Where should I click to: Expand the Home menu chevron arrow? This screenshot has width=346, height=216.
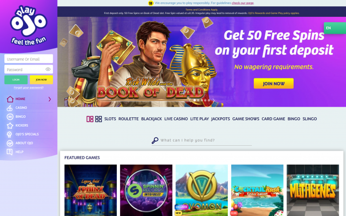click(x=49, y=99)
